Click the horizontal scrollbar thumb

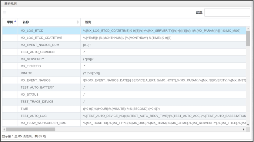pos(30,129)
